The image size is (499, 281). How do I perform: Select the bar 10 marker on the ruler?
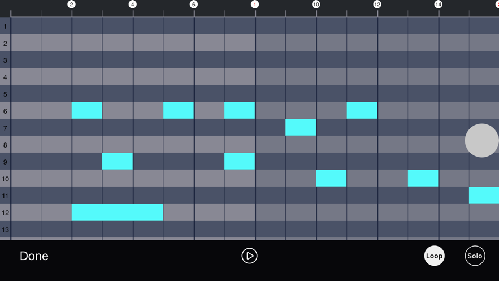tap(316, 5)
